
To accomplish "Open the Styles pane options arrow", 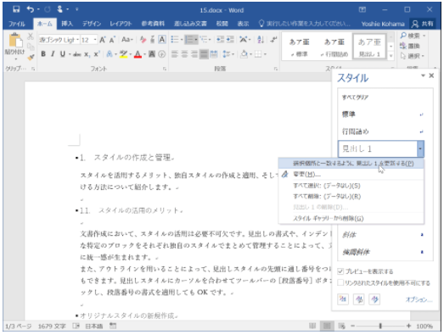I will 423,75.
